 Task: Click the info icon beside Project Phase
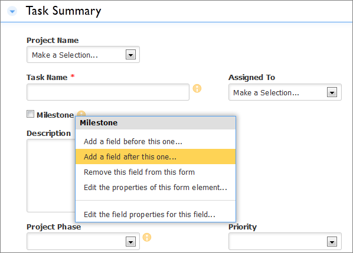click(147, 237)
